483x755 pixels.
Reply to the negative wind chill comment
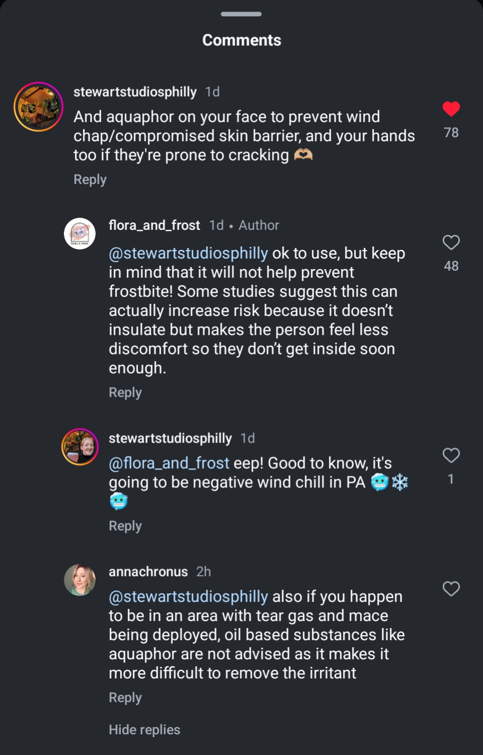pos(125,526)
